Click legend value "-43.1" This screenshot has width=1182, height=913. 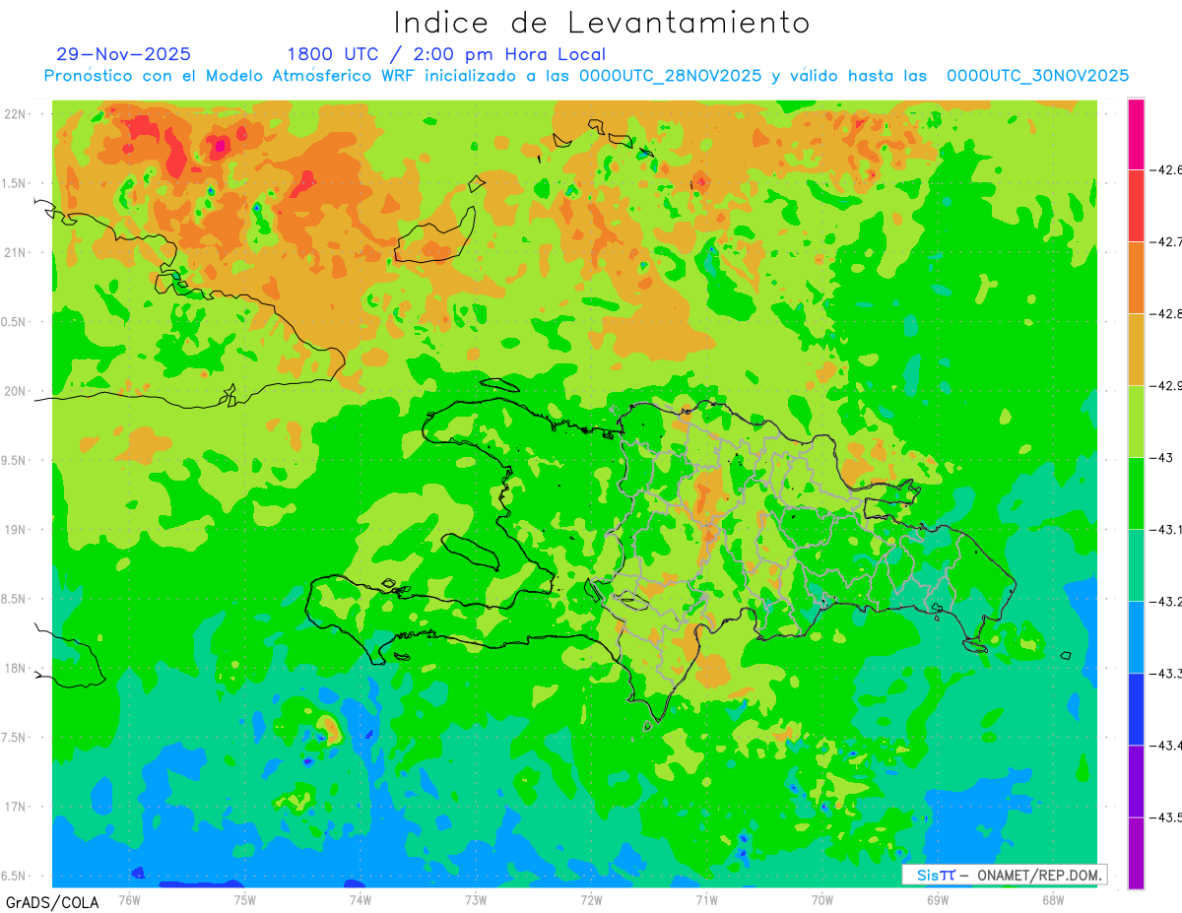click(1165, 530)
